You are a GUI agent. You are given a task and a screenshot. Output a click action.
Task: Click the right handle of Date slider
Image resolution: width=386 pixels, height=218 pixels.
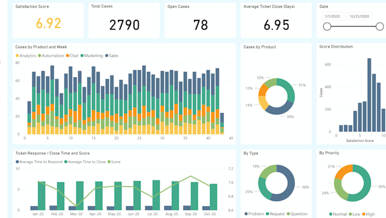tap(380, 26)
